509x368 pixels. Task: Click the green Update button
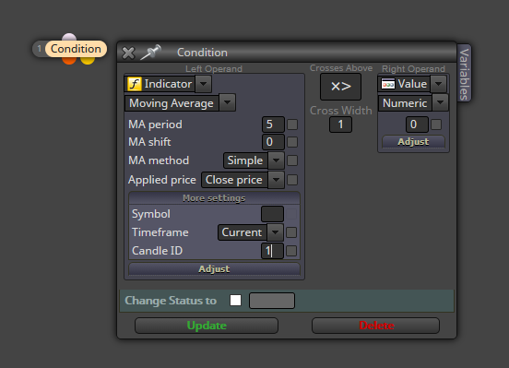click(x=207, y=326)
